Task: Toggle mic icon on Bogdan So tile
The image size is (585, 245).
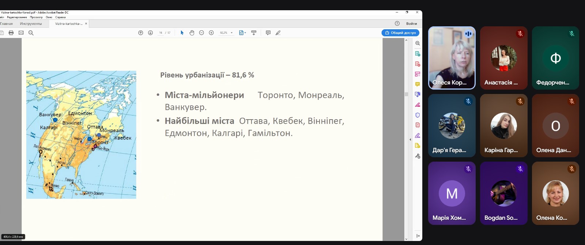Action: point(520,169)
